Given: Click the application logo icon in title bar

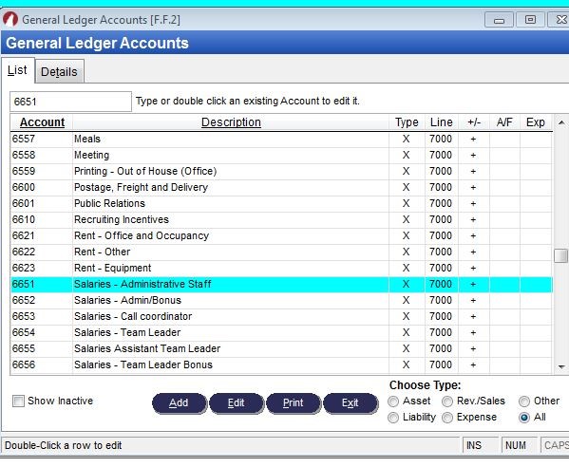Looking at the screenshot, I should pos(10,19).
